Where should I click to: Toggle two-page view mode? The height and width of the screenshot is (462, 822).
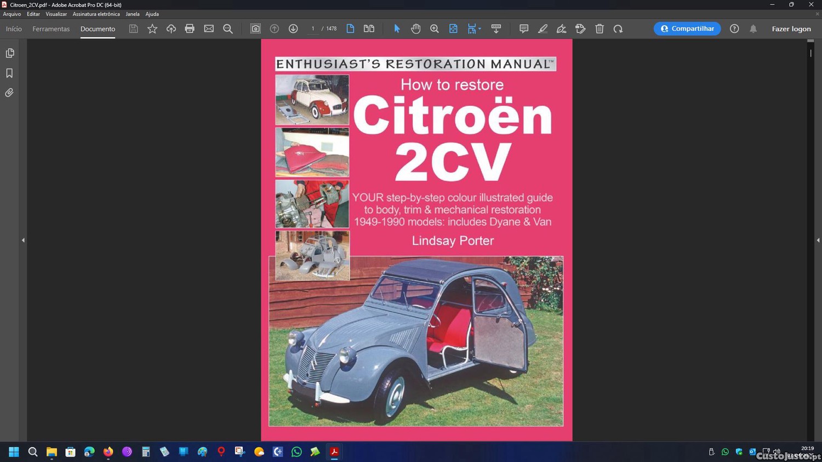369,28
